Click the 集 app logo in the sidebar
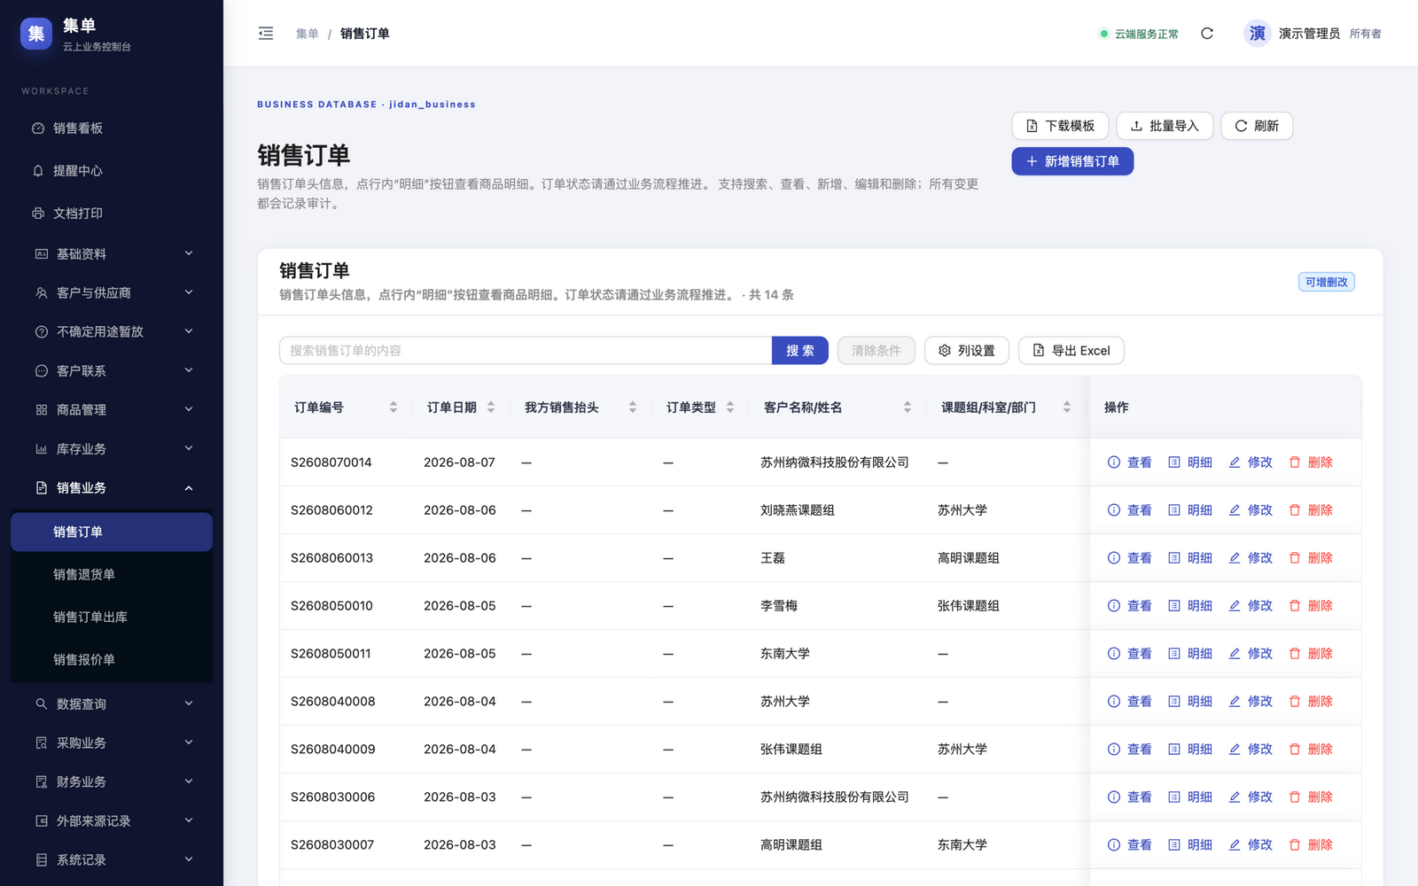The width and height of the screenshot is (1418, 886). coord(36,34)
